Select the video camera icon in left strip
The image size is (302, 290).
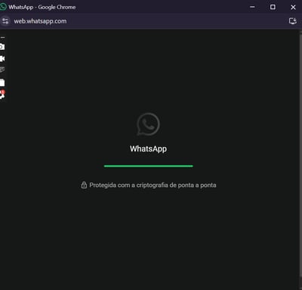2,59
